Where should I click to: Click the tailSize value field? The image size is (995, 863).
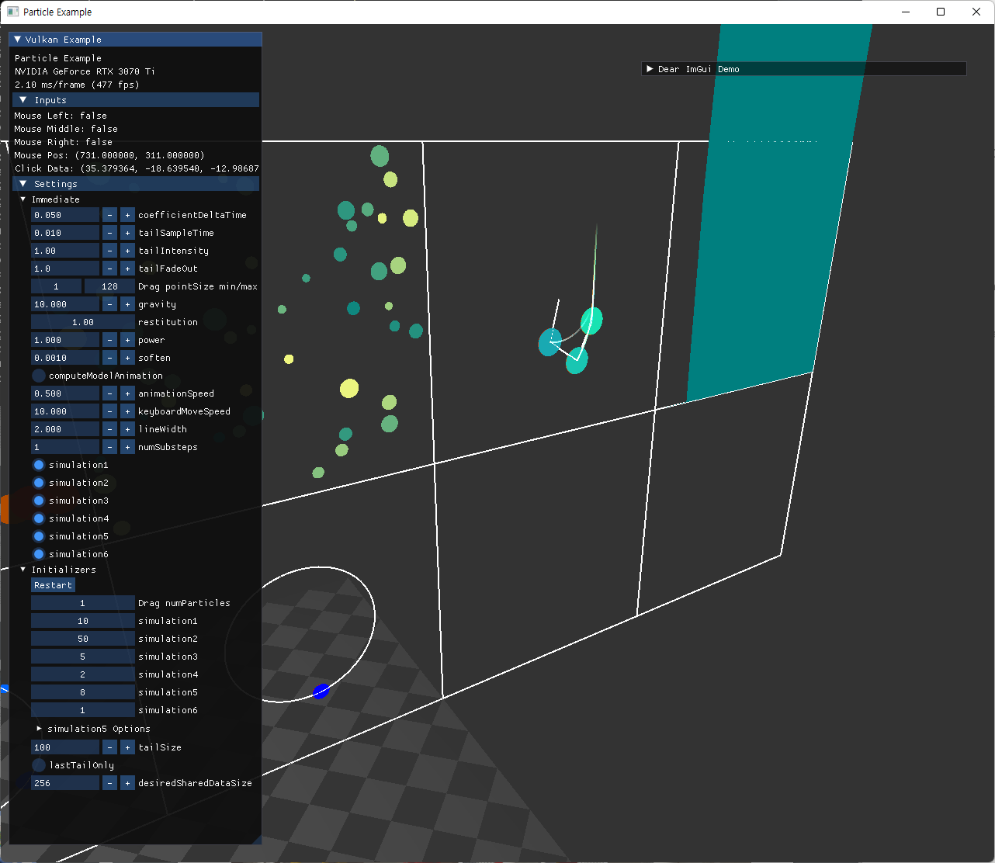pos(65,747)
